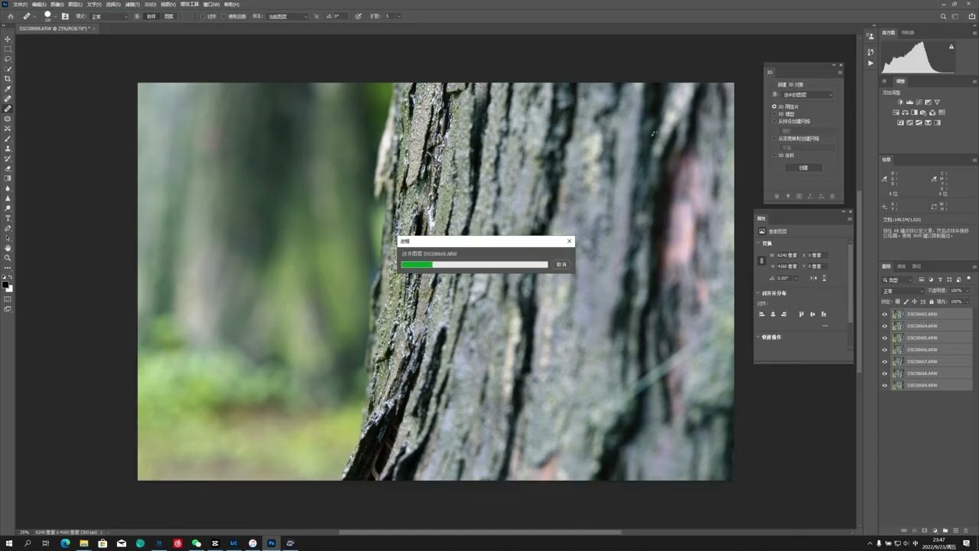Close the progress dialog with X
Viewport: 979px width, 551px height.
569,241
